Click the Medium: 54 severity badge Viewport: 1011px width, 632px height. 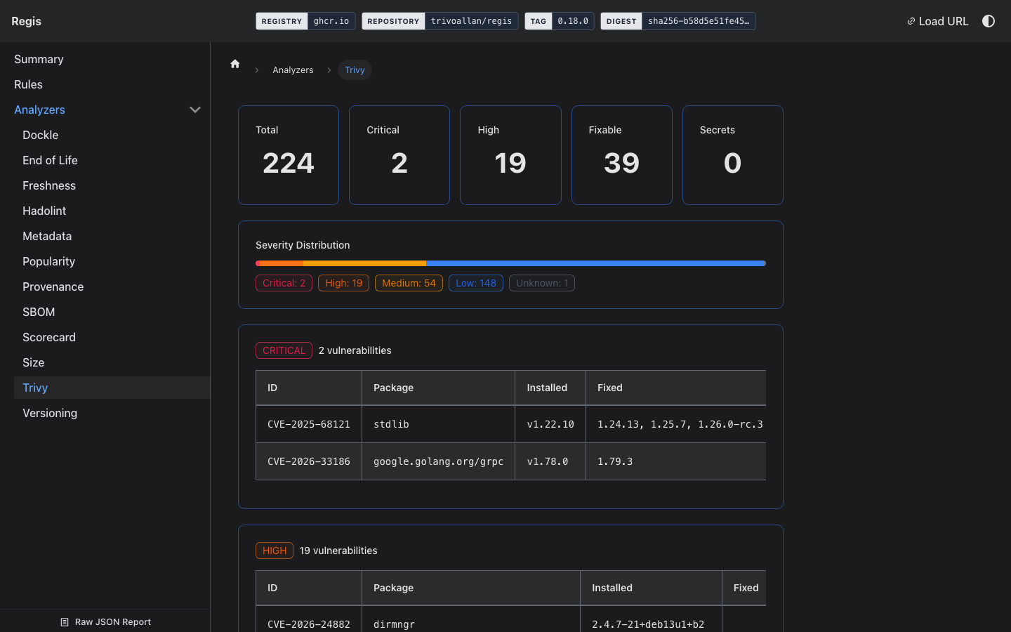(x=409, y=283)
